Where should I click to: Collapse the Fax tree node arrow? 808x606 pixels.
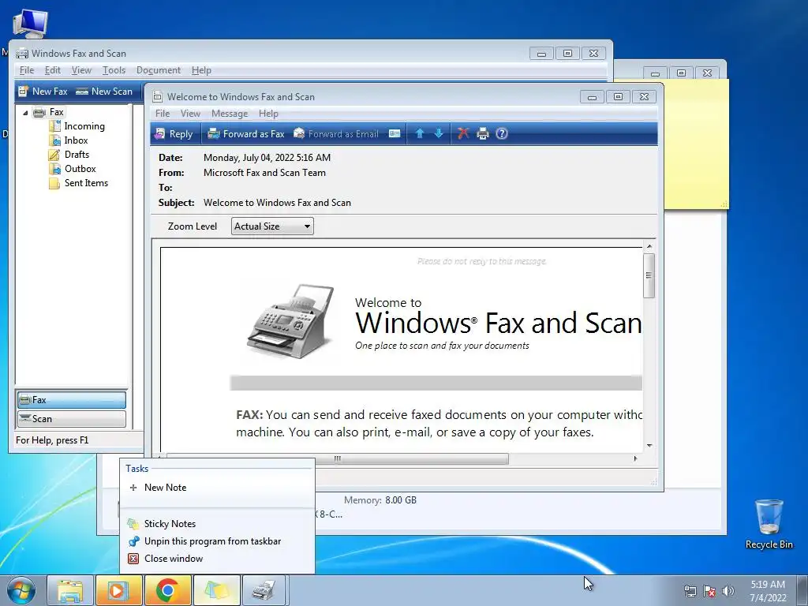[25, 112]
